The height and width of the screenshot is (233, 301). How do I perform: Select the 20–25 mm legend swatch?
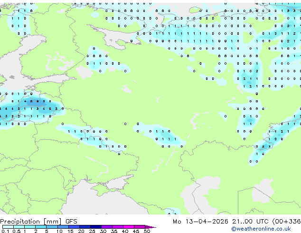pyautogui.click(x=85, y=227)
